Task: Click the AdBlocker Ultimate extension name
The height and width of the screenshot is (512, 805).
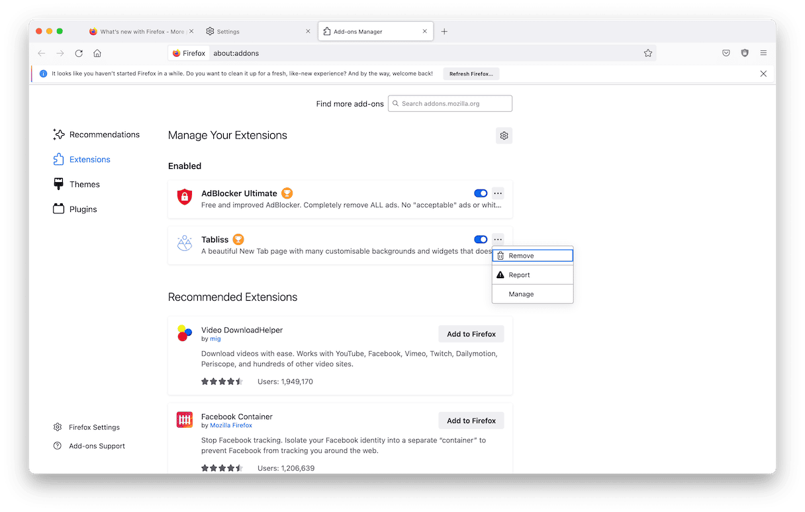Action: click(239, 193)
